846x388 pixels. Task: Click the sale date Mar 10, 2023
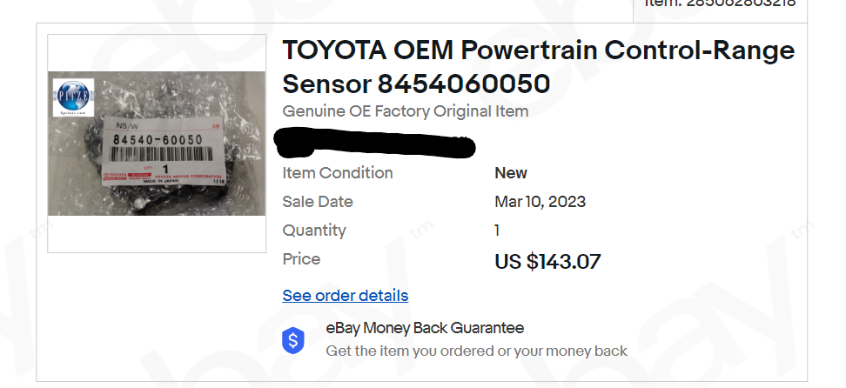tap(540, 202)
